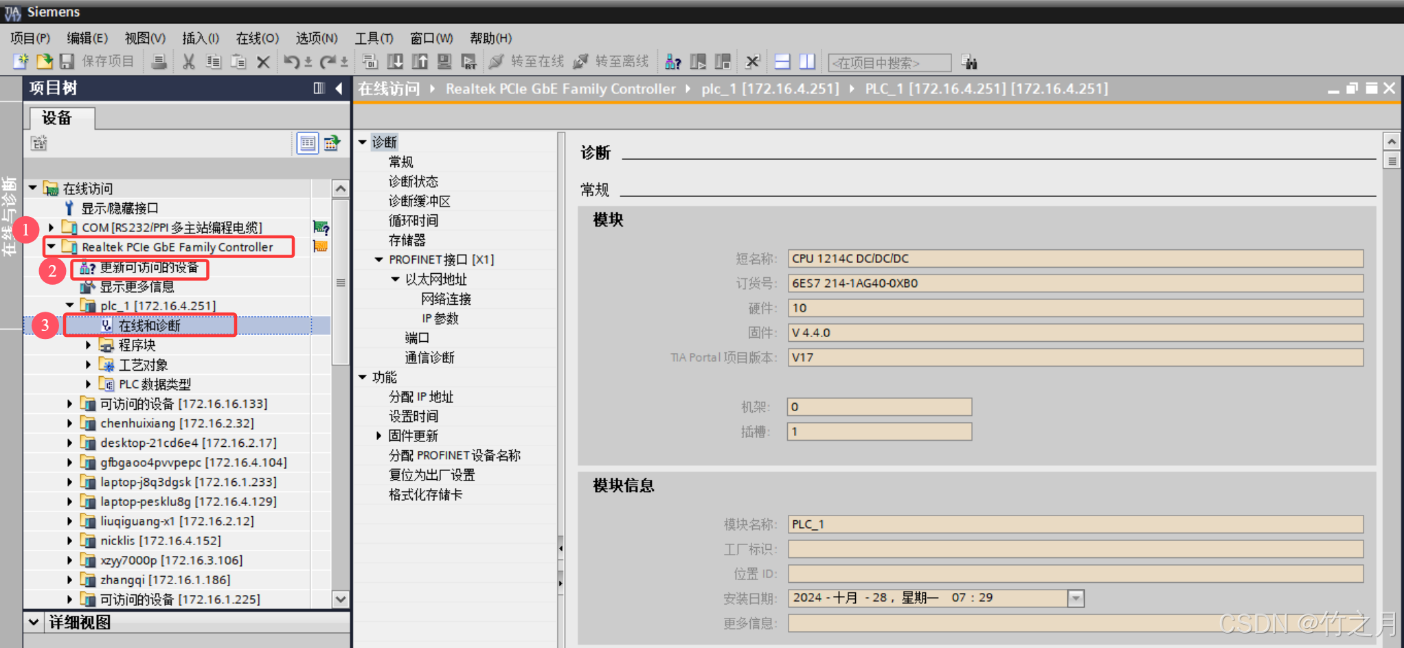
Task: Collapse project tree panel with left arrow
Action: (x=339, y=88)
